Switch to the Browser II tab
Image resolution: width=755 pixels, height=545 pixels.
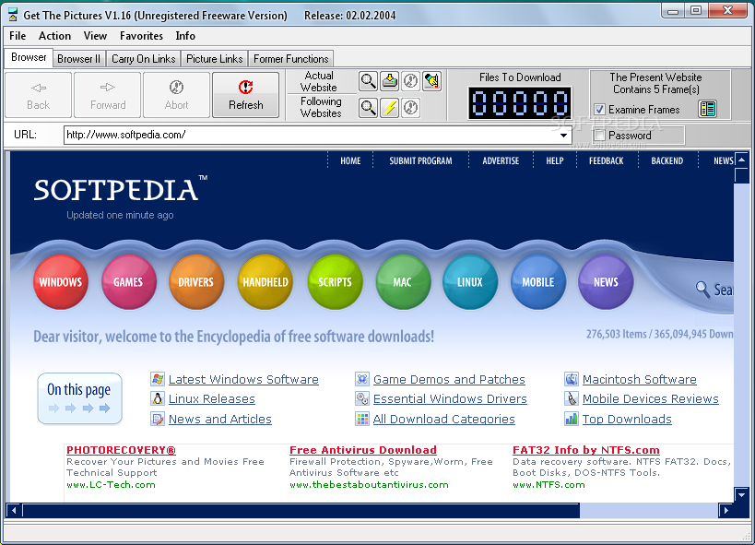[79, 59]
